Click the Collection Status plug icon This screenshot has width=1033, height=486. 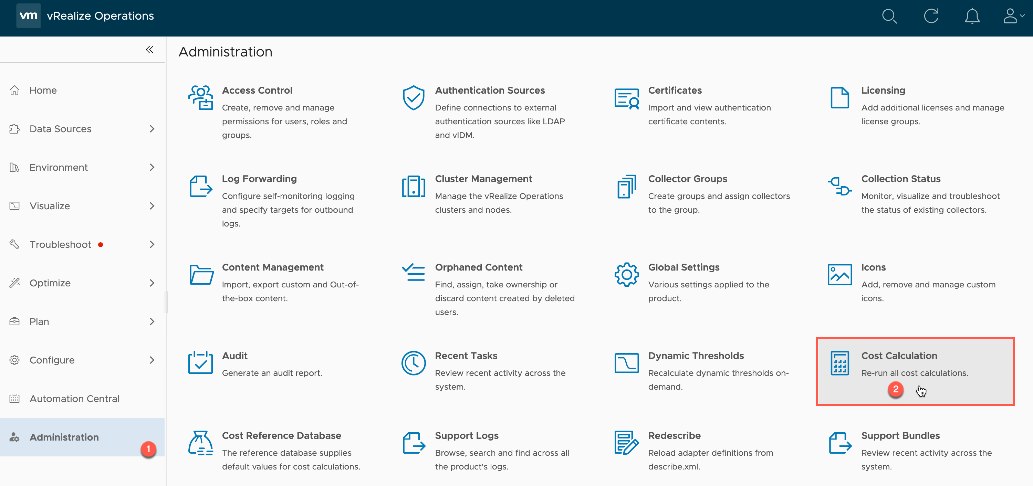point(840,187)
